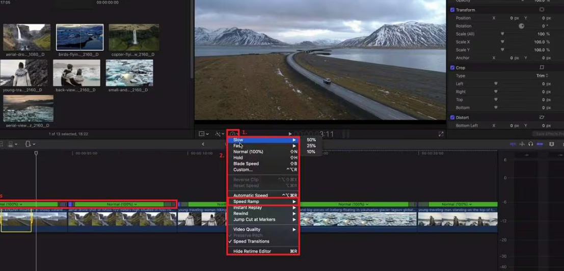Select Normal (100%) menu item
This screenshot has width=564, height=271.
click(263, 152)
